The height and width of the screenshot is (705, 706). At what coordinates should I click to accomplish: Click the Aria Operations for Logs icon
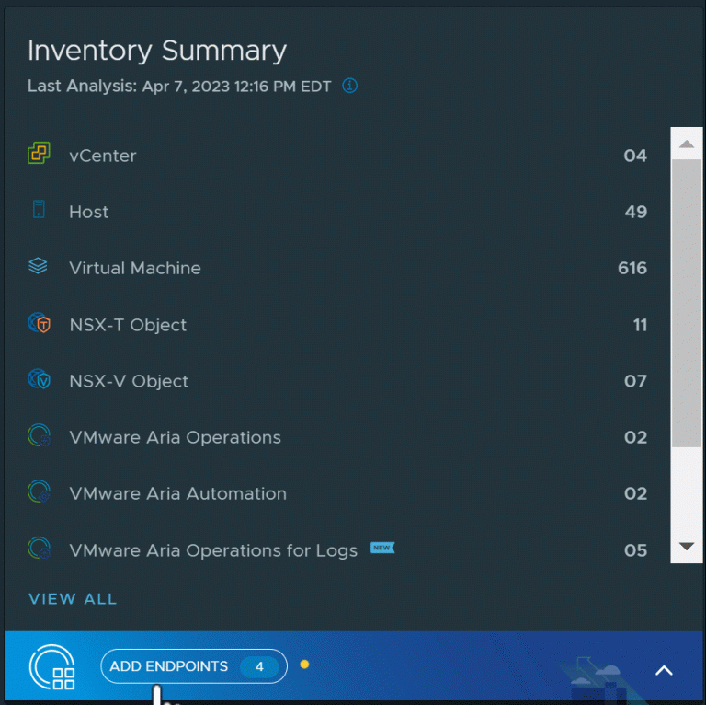pos(39,549)
